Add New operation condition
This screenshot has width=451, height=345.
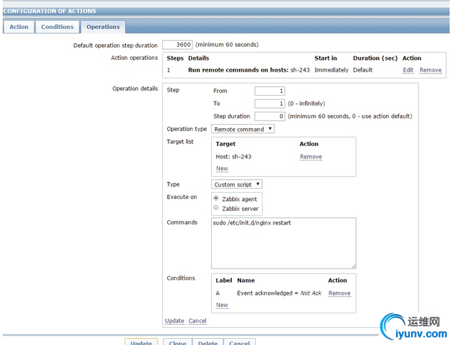point(222,305)
